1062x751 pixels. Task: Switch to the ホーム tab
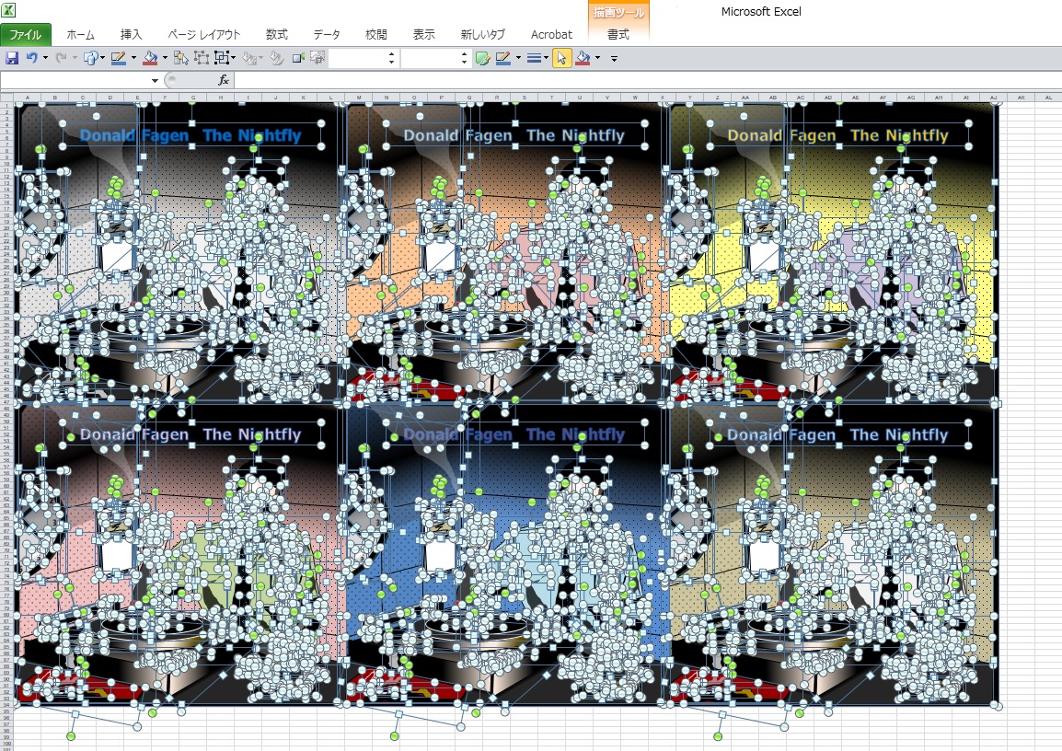point(81,35)
